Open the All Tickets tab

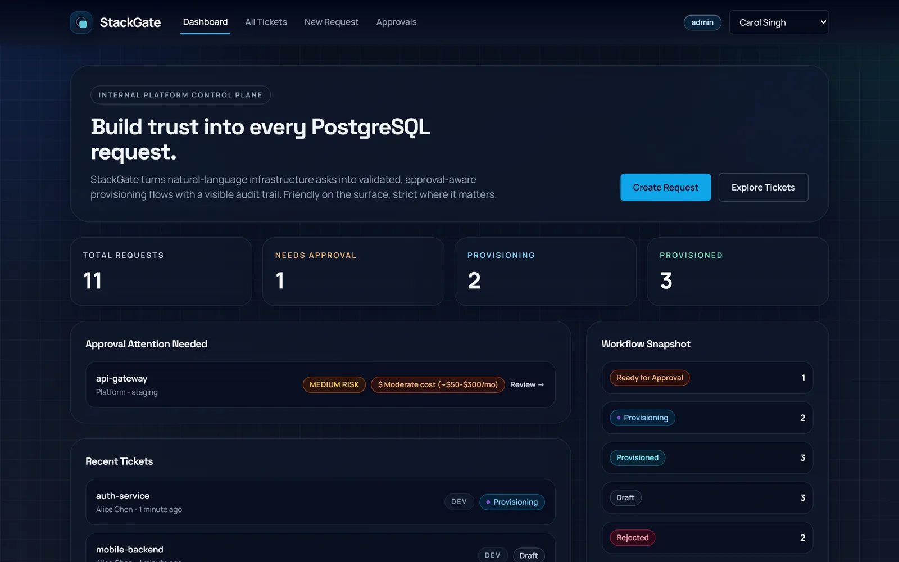tap(266, 22)
